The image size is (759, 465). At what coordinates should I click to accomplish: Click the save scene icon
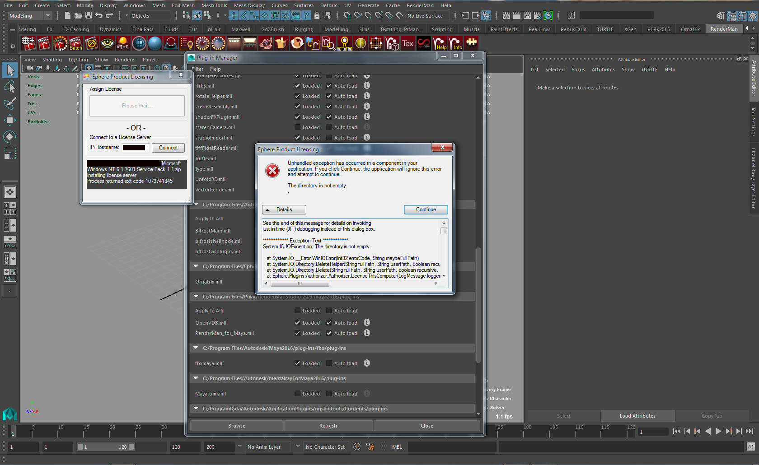pyautogui.click(x=89, y=16)
